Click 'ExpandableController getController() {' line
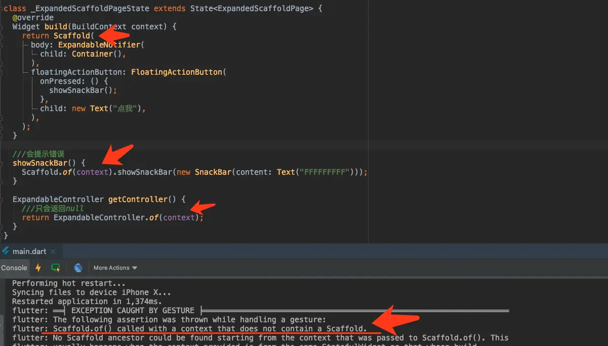The height and width of the screenshot is (346, 608). pos(99,199)
